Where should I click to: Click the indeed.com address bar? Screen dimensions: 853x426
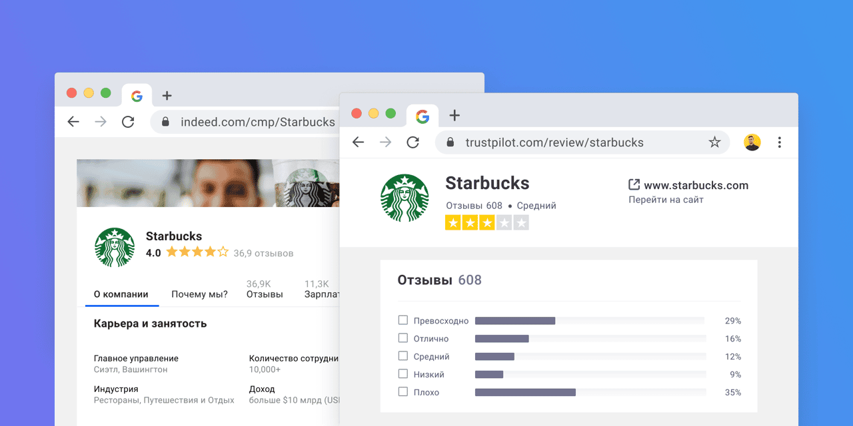(x=245, y=122)
